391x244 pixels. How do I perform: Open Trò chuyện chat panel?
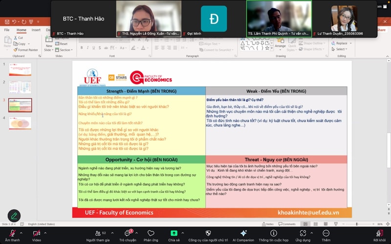128,233
